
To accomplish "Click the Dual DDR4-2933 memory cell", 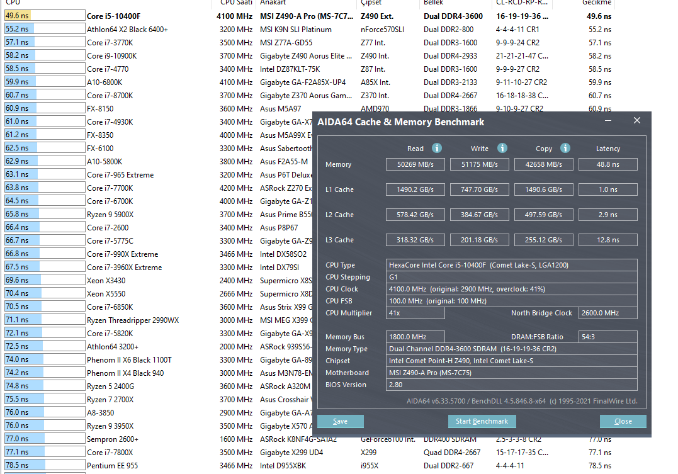I will [x=450, y=56].
